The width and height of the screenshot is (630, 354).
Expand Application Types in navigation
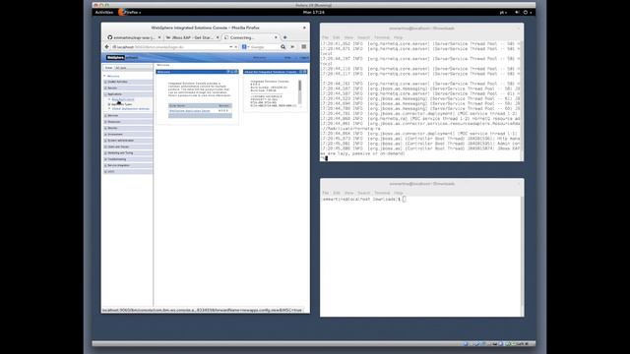(x=109, y=104)
